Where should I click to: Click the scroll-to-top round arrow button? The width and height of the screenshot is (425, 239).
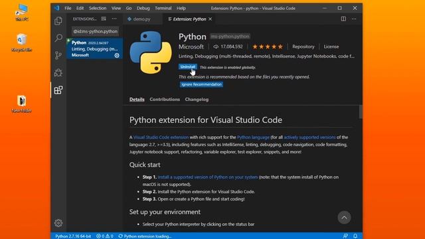tap(344, 217)
